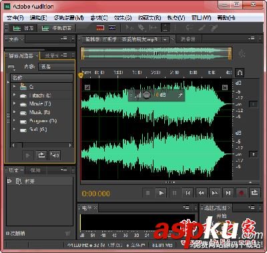Image resolution: width=267 pixels, height=253 pixels.
Task: Stop playback in transport controls
Action: pyautogui.click(x=148, y=193)
